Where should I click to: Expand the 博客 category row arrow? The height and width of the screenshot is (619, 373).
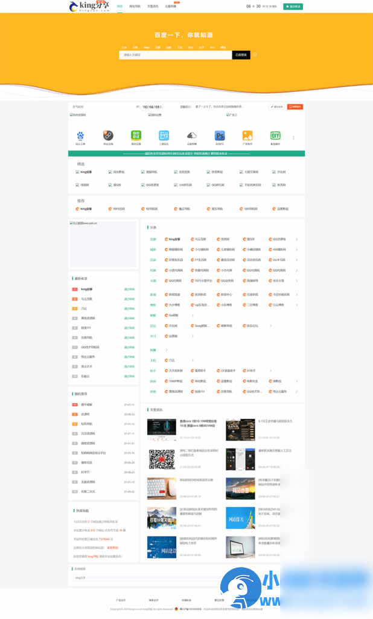coord(296,305)
